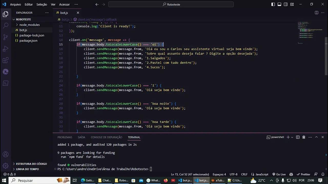Click new terminal plus icon
Image resolution: width=328 pixels, height=184 pixels.
click(x=288, y=137)
